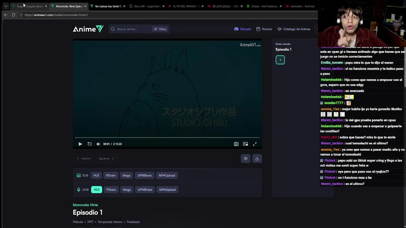Screen dimensions: 406x228
Task: Click the chat overlay scrollbar
Action: pos(405,66)
